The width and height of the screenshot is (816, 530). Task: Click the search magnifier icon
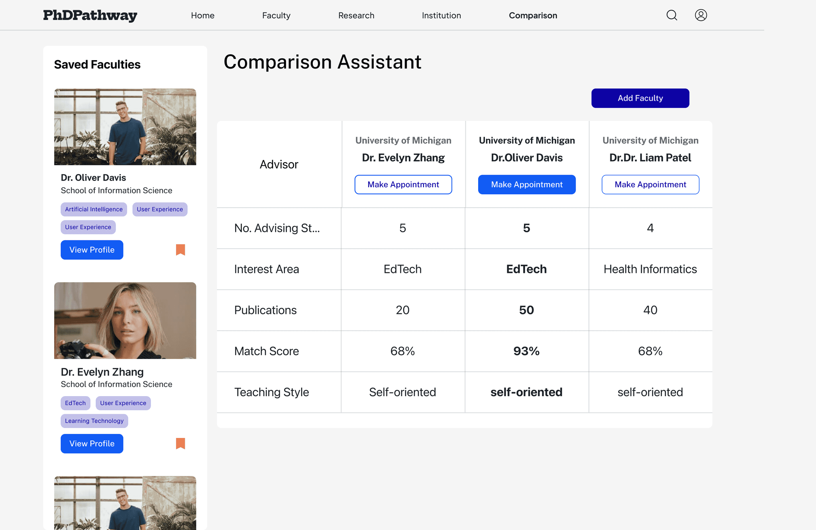(672, 15)
